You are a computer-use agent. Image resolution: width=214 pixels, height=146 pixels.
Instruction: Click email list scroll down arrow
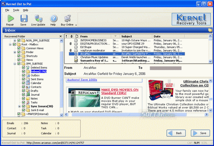[x=210, y=61]
